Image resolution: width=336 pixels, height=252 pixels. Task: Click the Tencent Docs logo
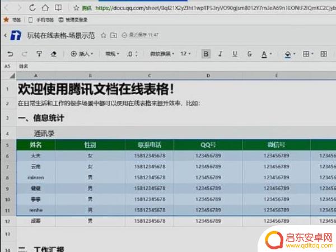click(x=16, y=35)
